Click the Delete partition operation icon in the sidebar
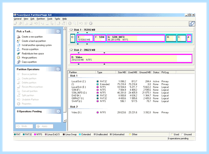Screen dimensions: 209x154 18,83
